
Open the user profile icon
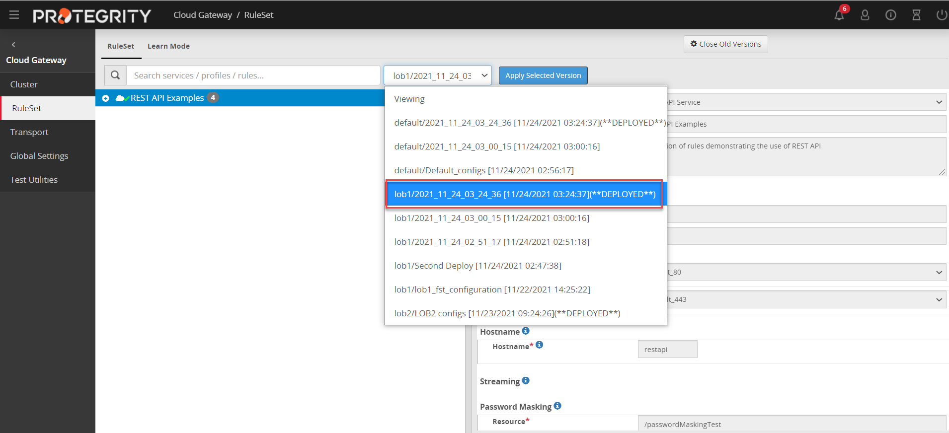[x=865, y=15]
